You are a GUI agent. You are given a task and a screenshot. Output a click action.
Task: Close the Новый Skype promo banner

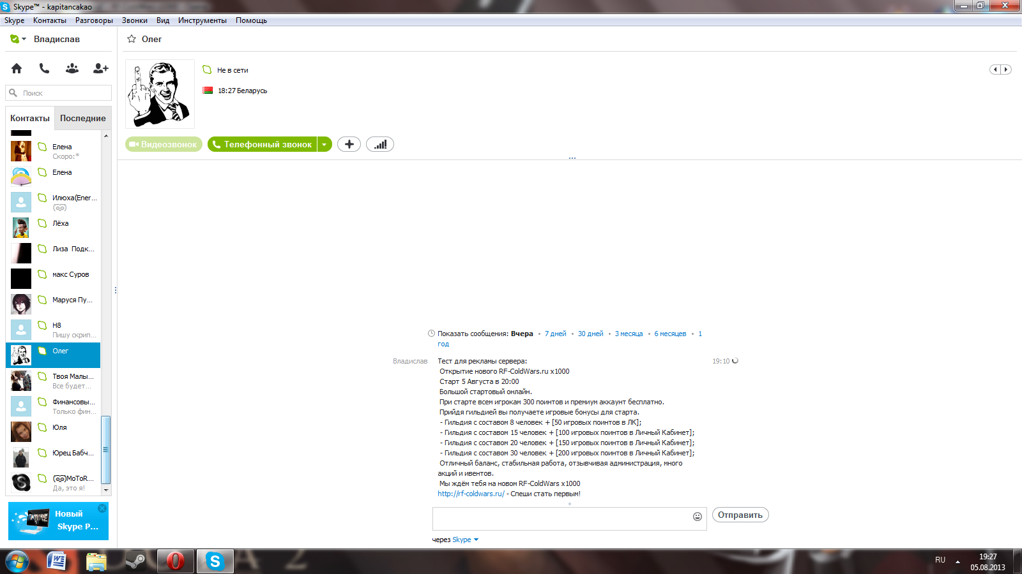point(102,508)
